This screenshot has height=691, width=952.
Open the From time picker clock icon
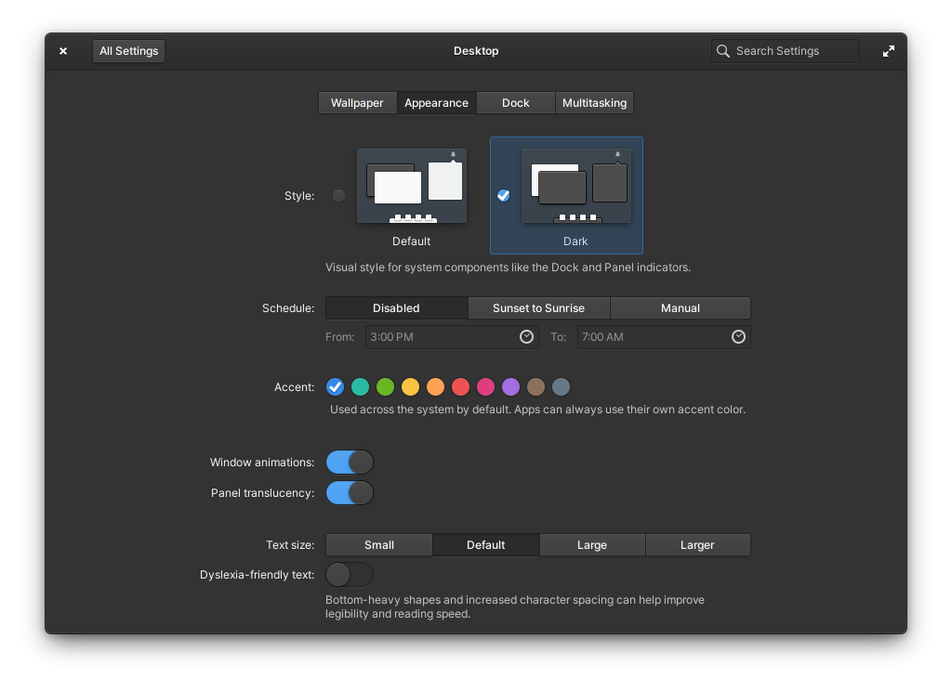pos(526,337)
